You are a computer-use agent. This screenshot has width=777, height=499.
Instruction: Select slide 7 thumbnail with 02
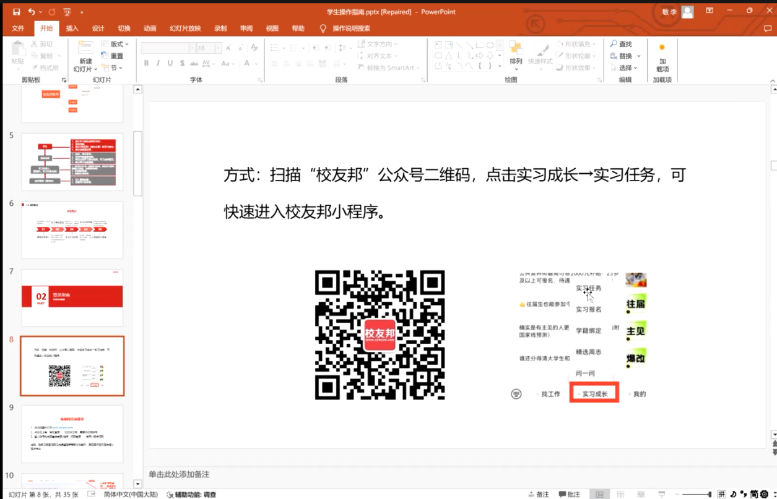(72, 298)
